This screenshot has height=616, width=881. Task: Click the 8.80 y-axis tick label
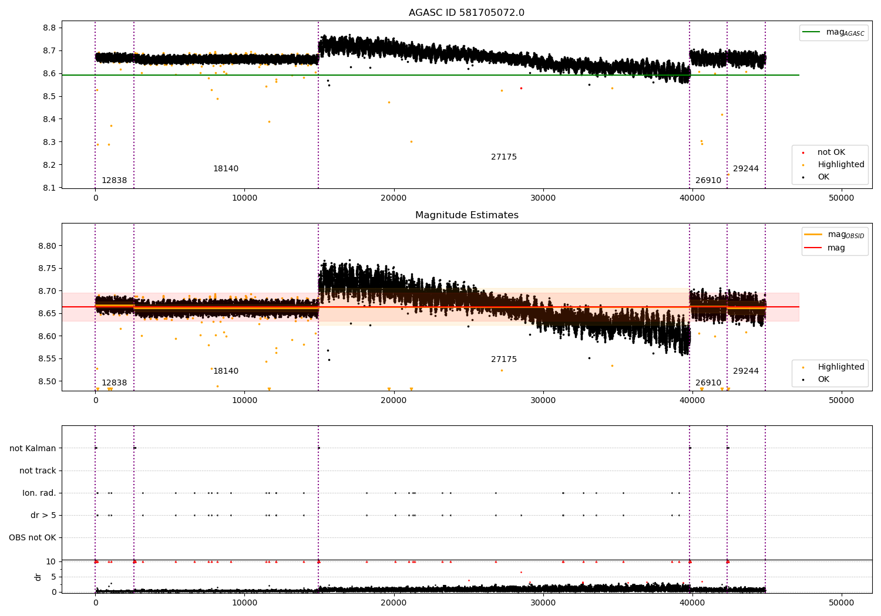click(47, 246)
